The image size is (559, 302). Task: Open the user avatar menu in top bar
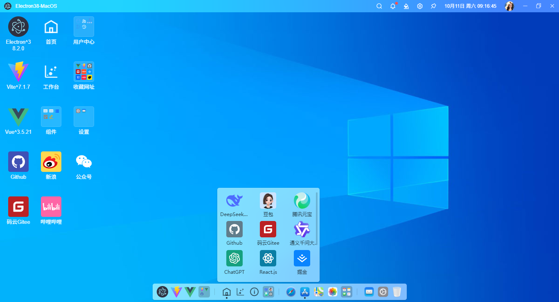(509, 6)
